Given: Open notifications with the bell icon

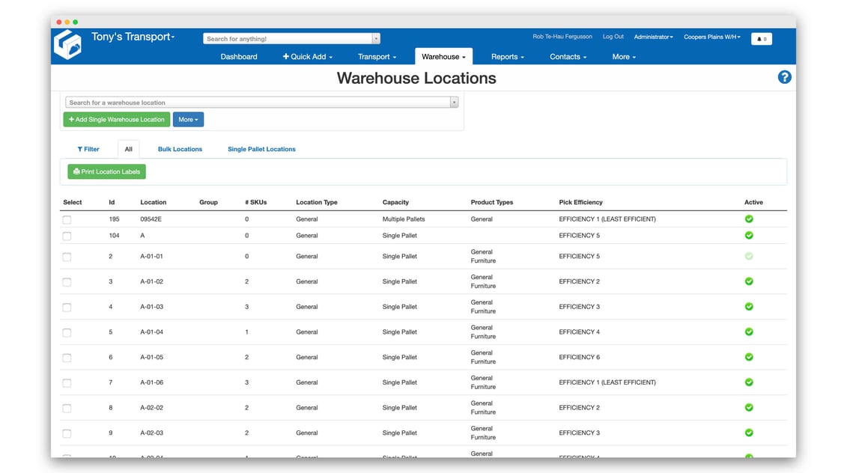Looking at the screenshot, I should (x=762, y=38).
